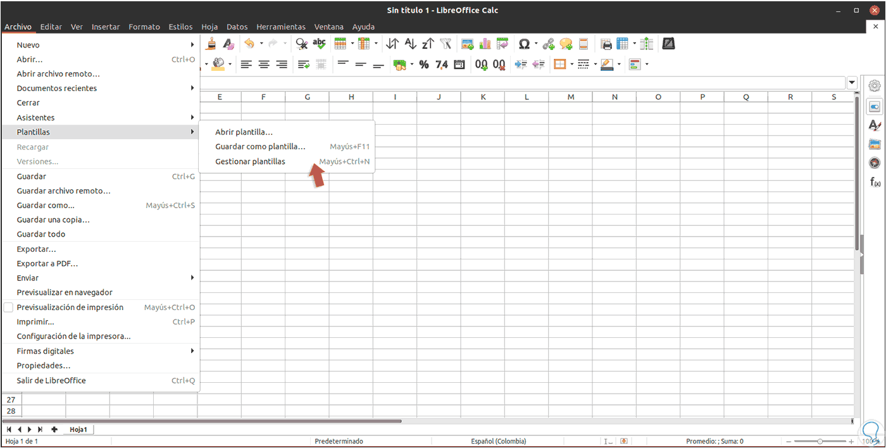
Task: Insert a chart via toolbar icon
Action: tap(485, 44)
